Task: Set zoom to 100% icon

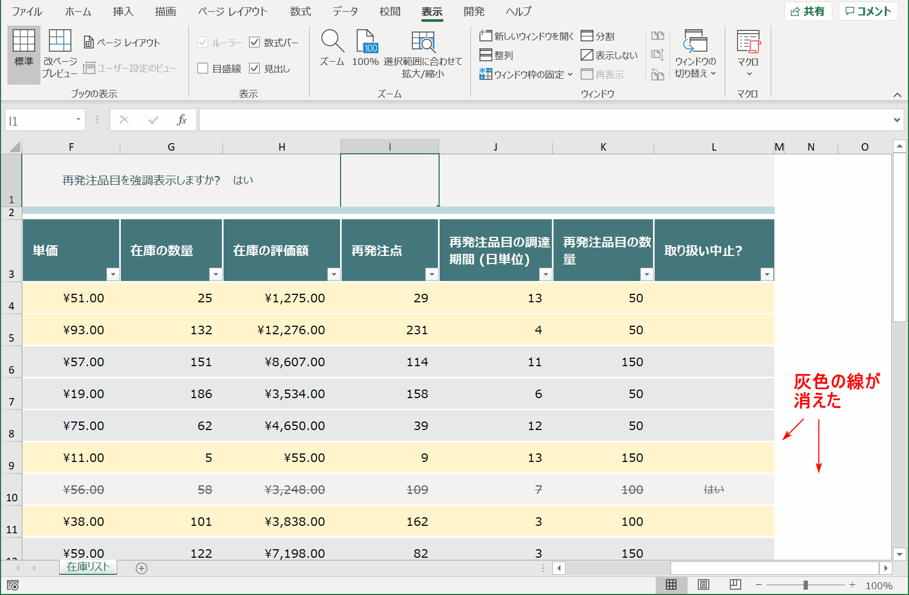Action: 366,42
